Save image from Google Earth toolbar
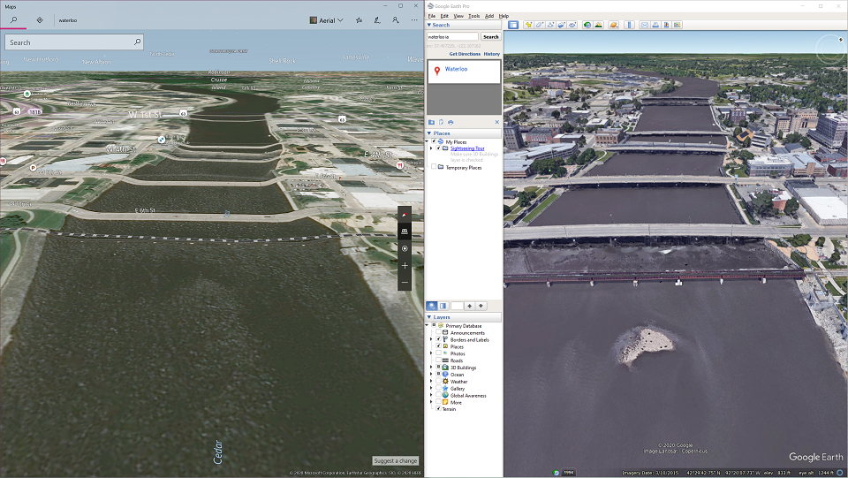 [666, 25]
